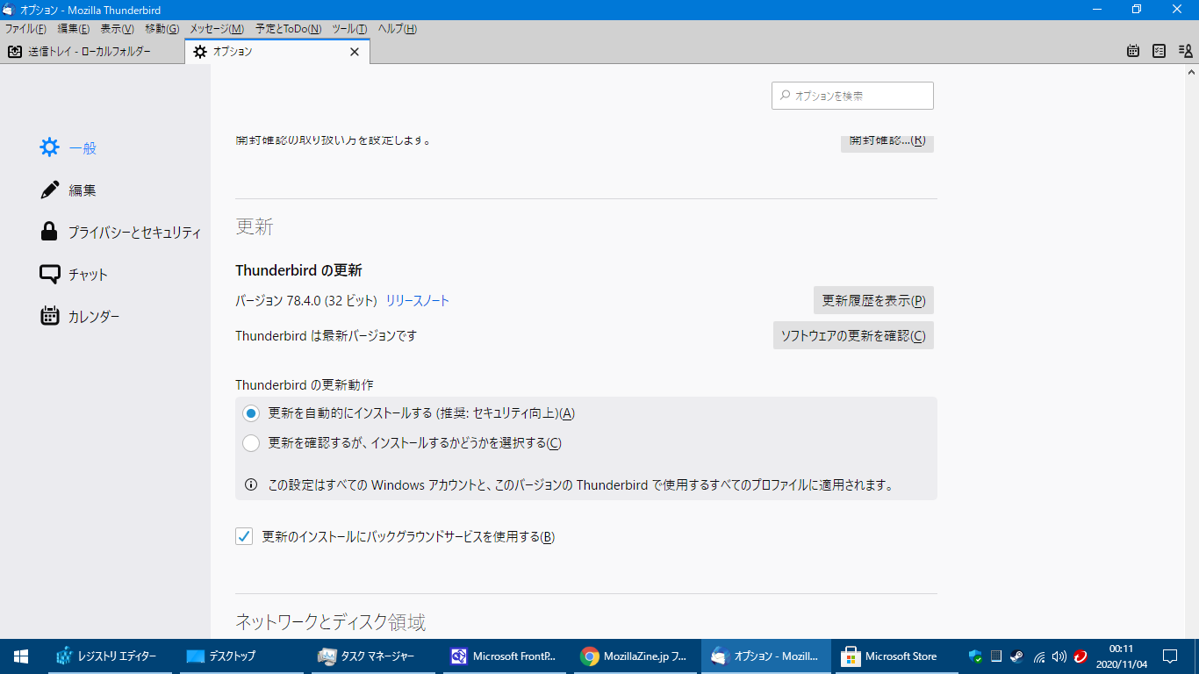
Task: Open the リリースノート link
Action: (417, 301)
